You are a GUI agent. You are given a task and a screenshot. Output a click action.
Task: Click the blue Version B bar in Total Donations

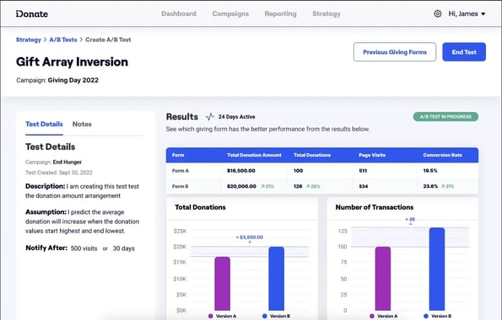pyautogui.click(x=276, y=279)
